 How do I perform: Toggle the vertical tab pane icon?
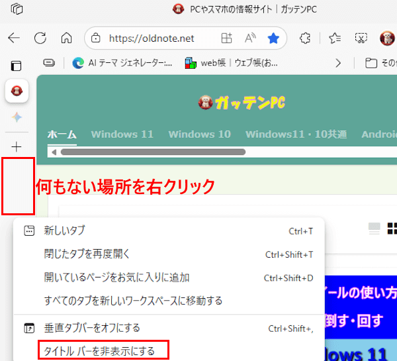(x=16, y=66)
